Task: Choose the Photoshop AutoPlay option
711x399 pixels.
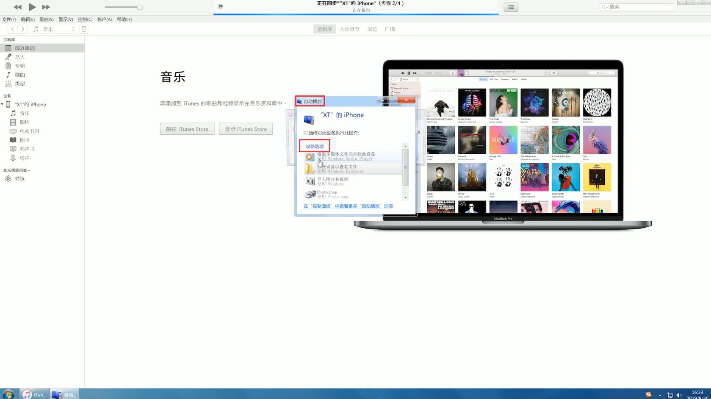Action: (x=352, y=194)
